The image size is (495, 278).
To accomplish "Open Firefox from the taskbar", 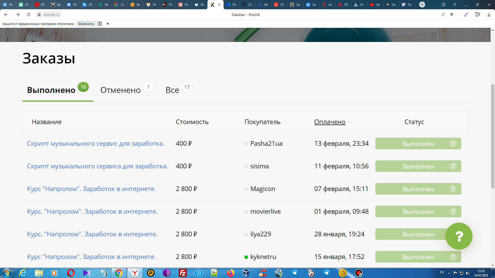I will tap(230, 273).
